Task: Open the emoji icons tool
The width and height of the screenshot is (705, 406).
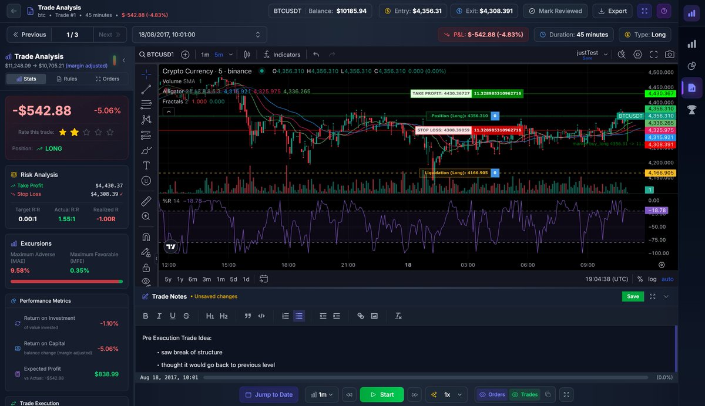Action: [146, 181]
